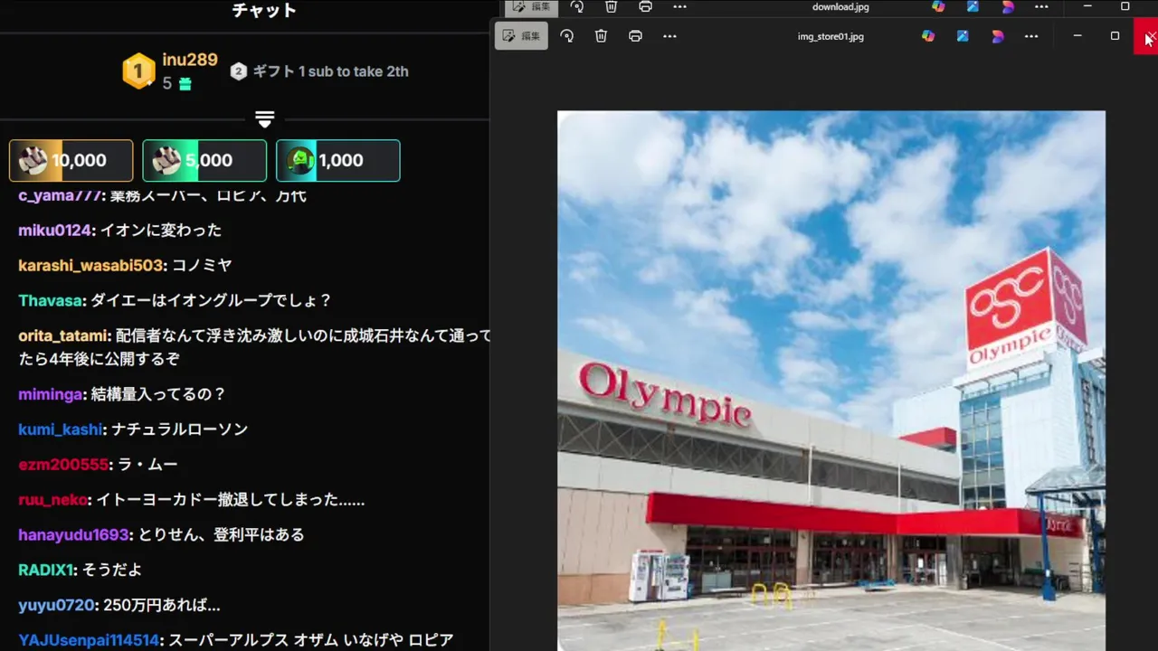This screenshot has width=1158, height=651.
Task: Click the チャット header in chat panel
Action: tap(264, 11)
